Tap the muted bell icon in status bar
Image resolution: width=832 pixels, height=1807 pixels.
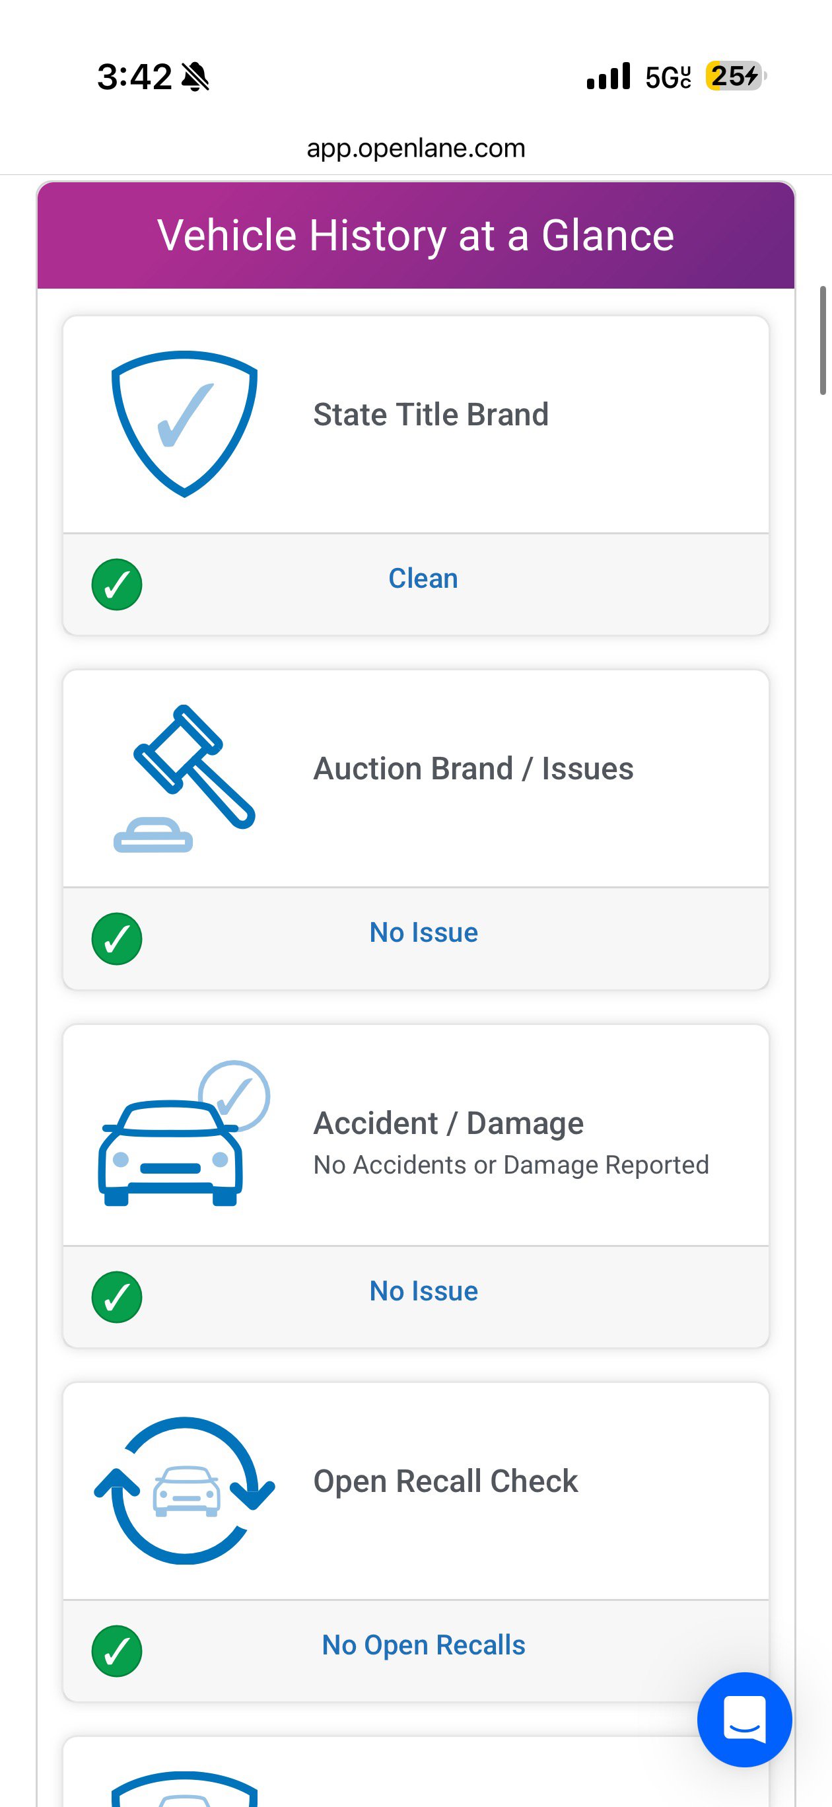click(195, 77)
